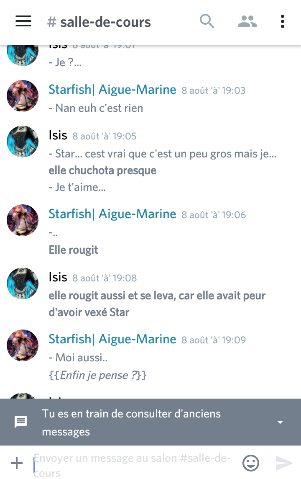The height and width of the screenshot is (479, 301).
Task: Open Starfish avatar next to 19:06 message
Action: (23, 221)
